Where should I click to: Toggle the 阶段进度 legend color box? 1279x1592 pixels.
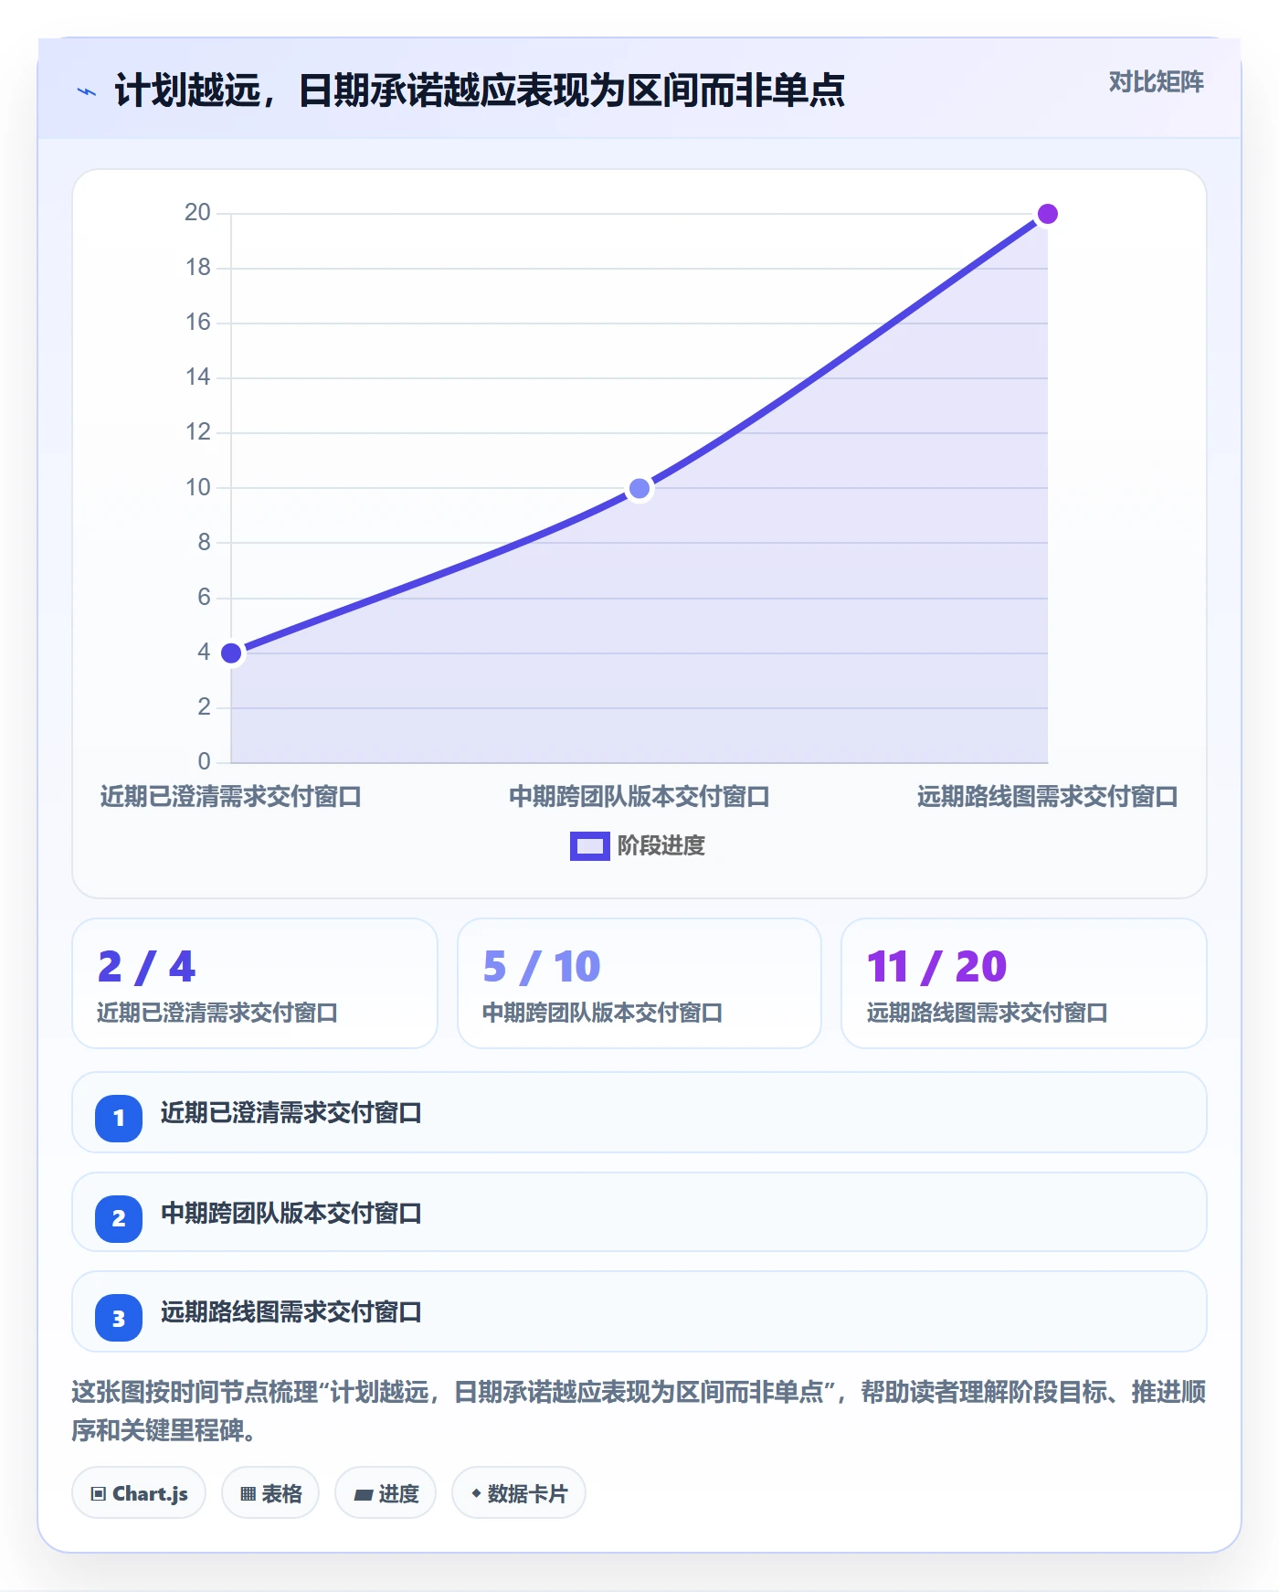(x=589, y=846)
